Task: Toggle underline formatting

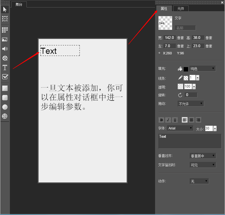Action: point(175,120)
